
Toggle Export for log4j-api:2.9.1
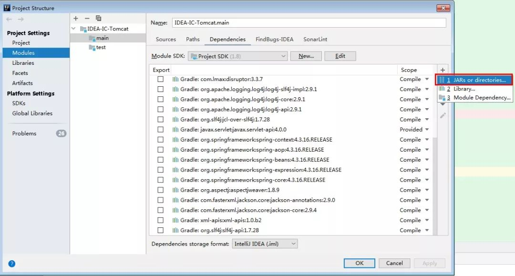(x=160, y=109)
